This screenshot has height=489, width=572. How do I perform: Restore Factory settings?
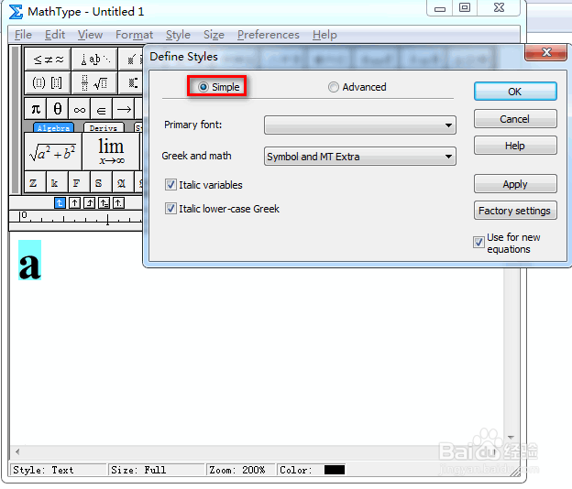click(515, 211)
